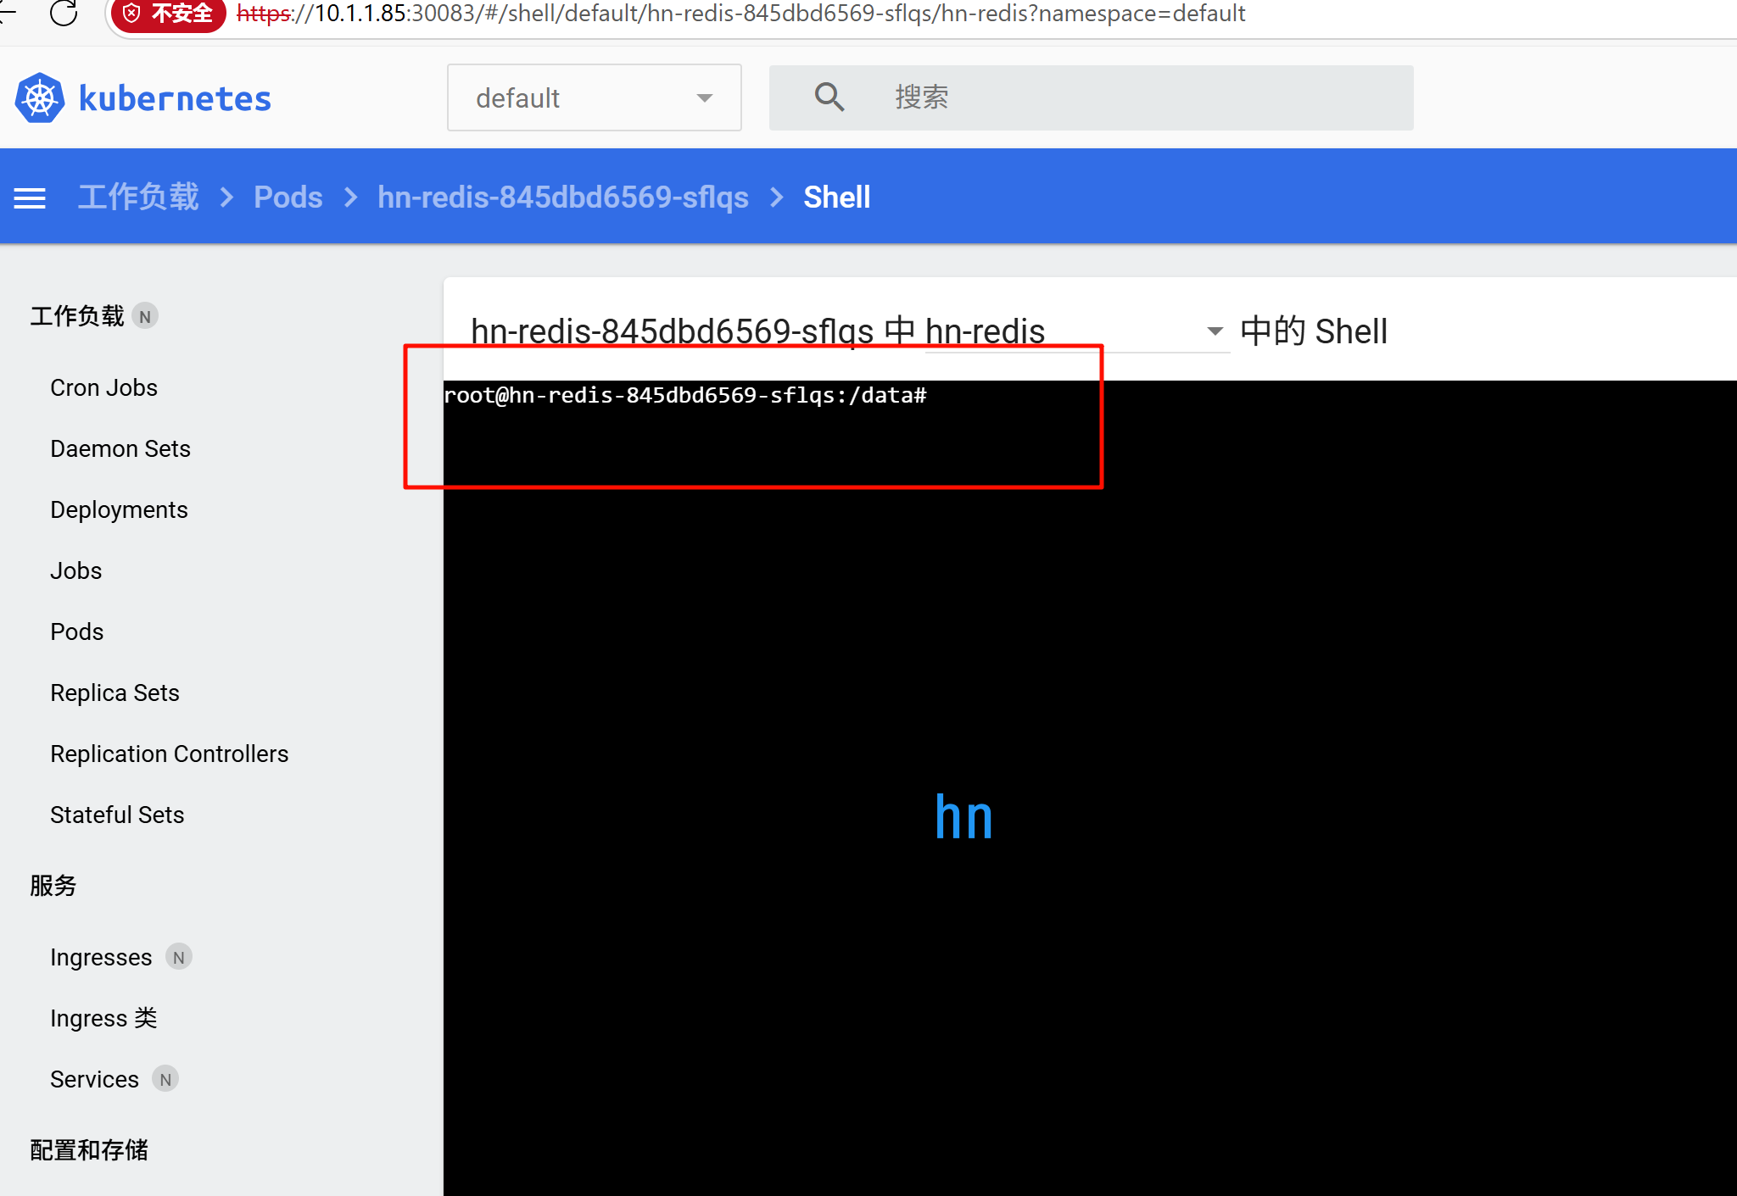Click the N badge beside Ingresses
Image resolution: width=1737 pixels, height=1196 pixels.
pos(178,957)
